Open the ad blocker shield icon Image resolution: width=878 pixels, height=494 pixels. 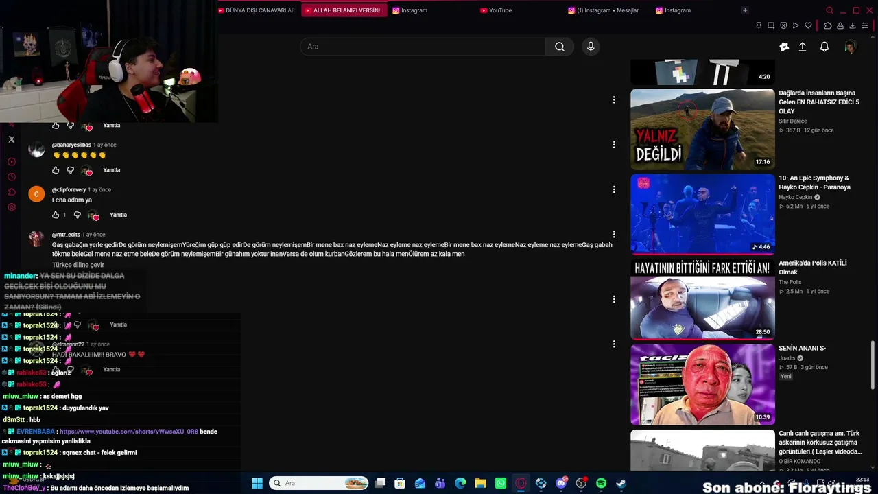pyautogui.click(x=783, y=25)
